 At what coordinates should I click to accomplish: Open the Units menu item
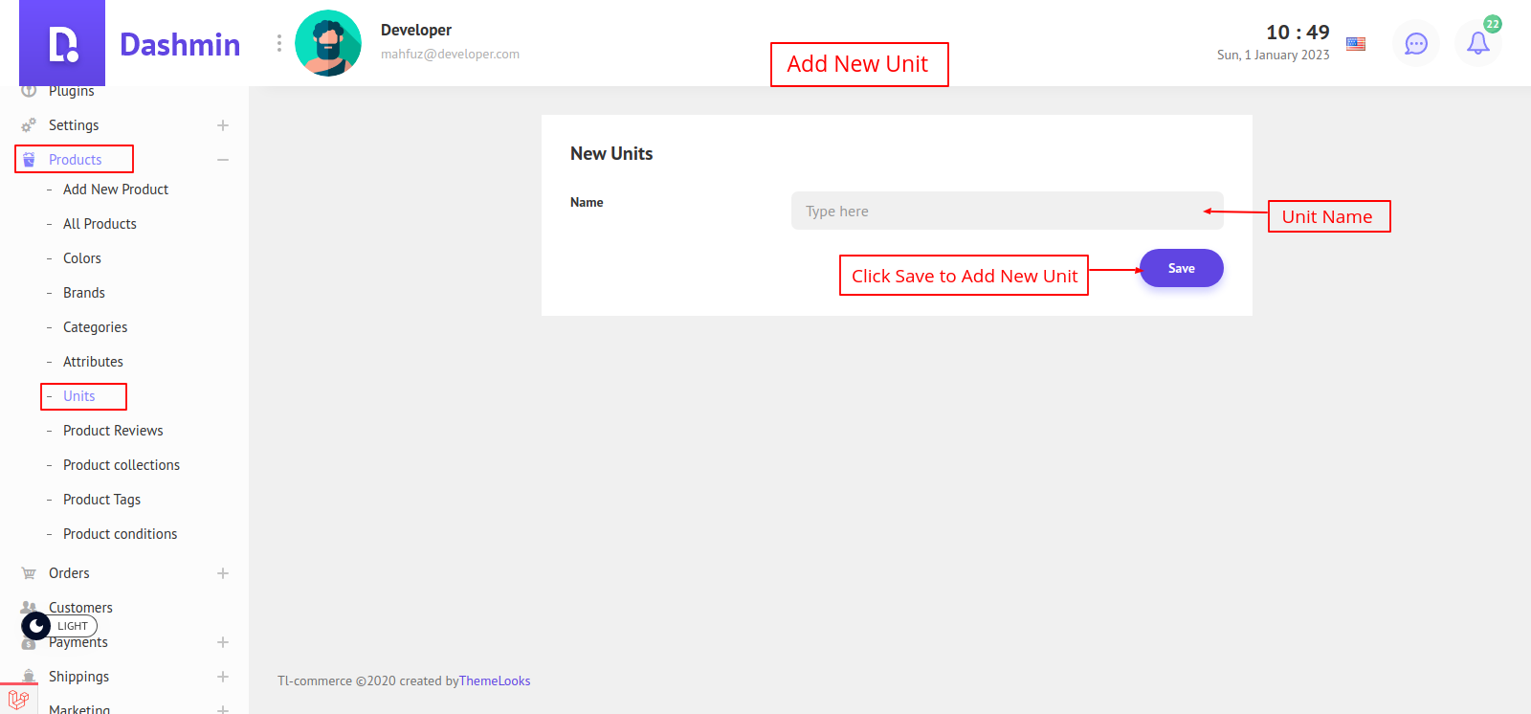tap(79, 396)
